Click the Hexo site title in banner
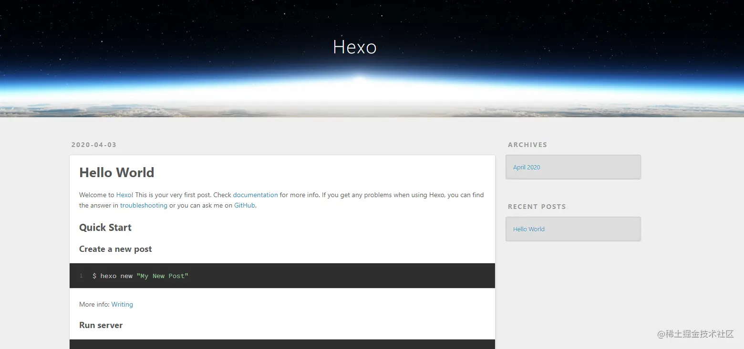744x349 pixels. click(x=355, y=47)
